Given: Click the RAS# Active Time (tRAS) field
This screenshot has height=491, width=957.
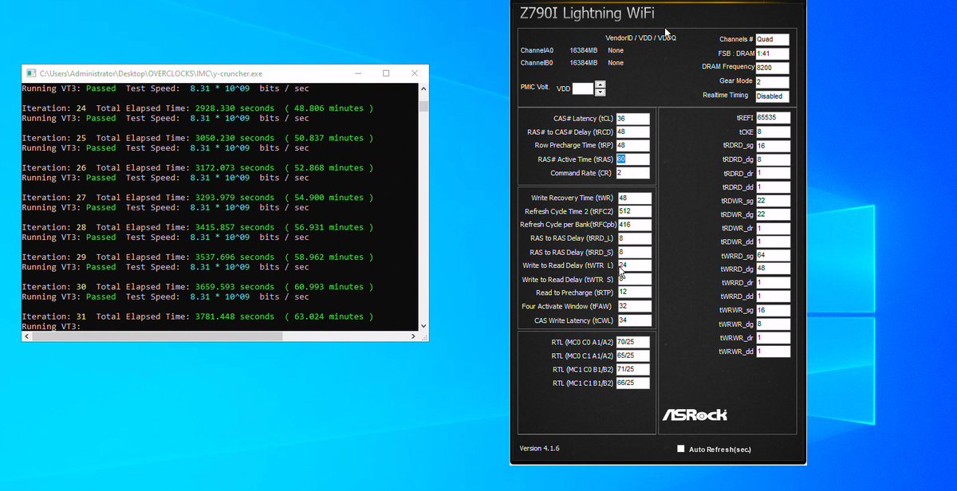Looking at the screenshot, I should [x=632, y=159].
